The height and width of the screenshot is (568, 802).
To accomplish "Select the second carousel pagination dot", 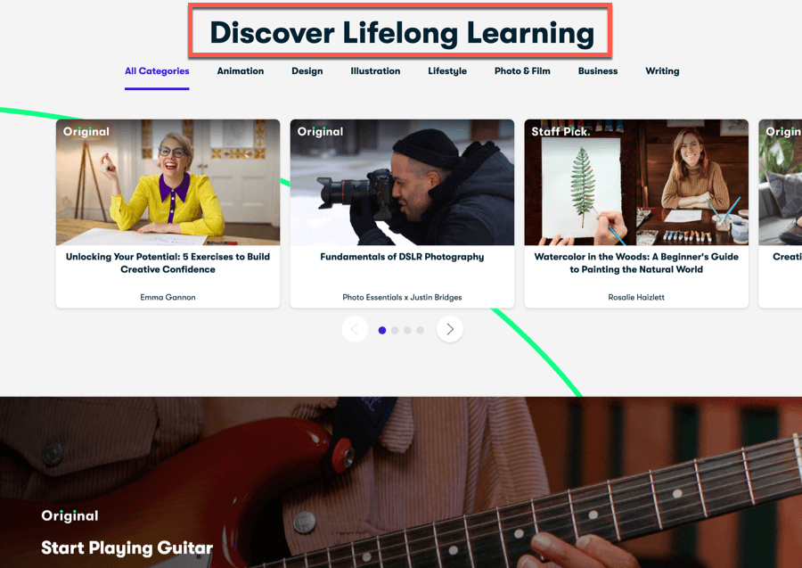I will 395,331.
